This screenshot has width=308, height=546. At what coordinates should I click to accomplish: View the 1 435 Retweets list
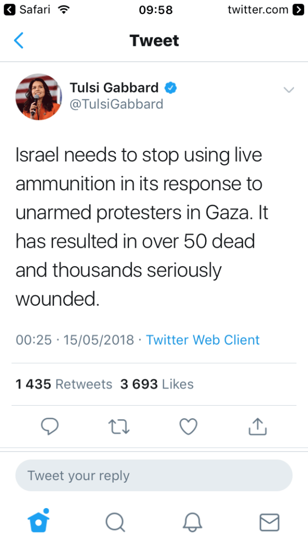click(64, 384)
